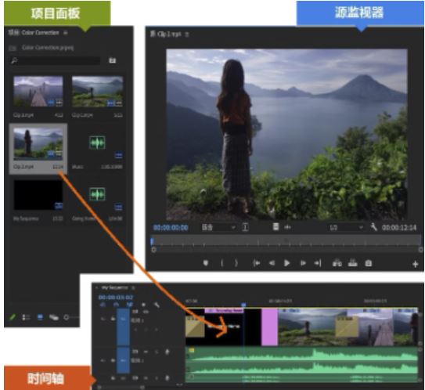Click the Project panel search field
Screen dimensions: 425x390
[56, 60]
